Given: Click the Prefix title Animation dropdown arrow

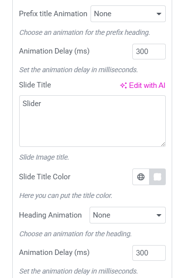Looking at the screenshot, I should pyautogui.click(x=159, y=14).
